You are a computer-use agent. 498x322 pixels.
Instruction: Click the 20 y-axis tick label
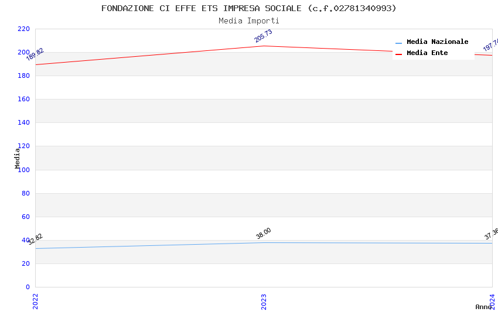[x=26, y=263]
